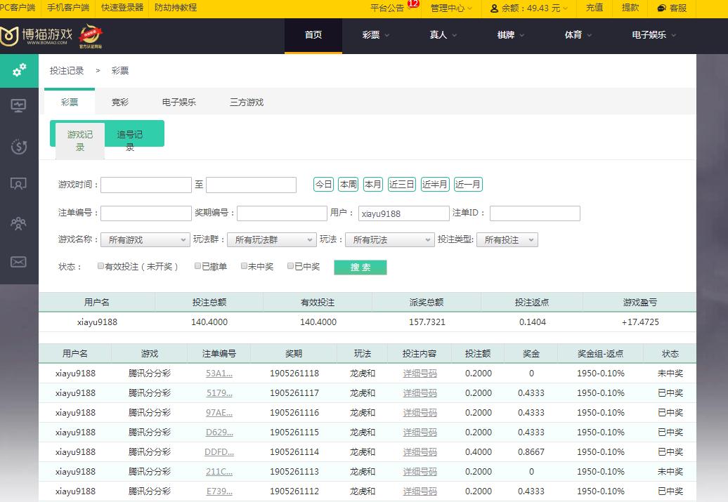The image size is (728, 502).
Task: Filter by 本周 quick date button
Action: (x=349, y=184)
